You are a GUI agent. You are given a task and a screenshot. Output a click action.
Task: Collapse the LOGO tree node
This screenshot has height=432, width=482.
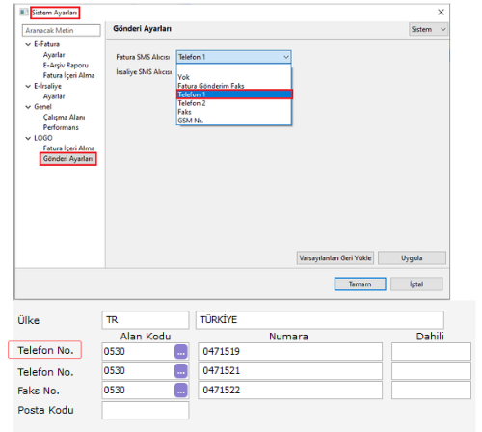tap(28, 138)
